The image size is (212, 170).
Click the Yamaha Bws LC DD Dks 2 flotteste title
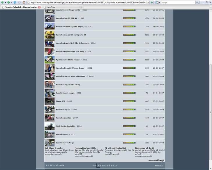coord(72,43)
